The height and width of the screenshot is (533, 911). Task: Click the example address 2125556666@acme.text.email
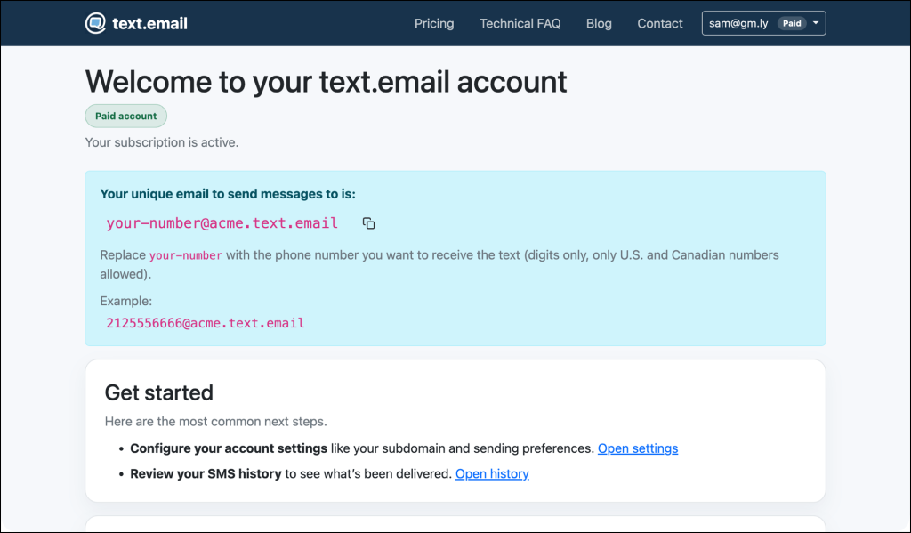point(206,323)
